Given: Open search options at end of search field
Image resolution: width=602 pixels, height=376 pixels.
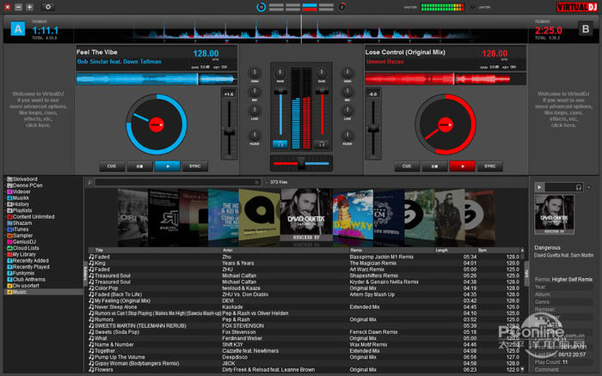Looking at the screenshot, I should point(257,183).
